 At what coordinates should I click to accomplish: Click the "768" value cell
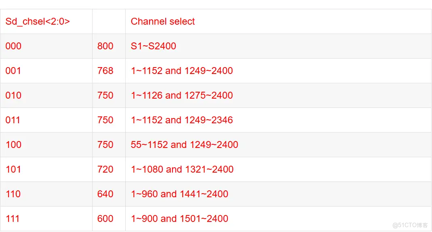105,71
